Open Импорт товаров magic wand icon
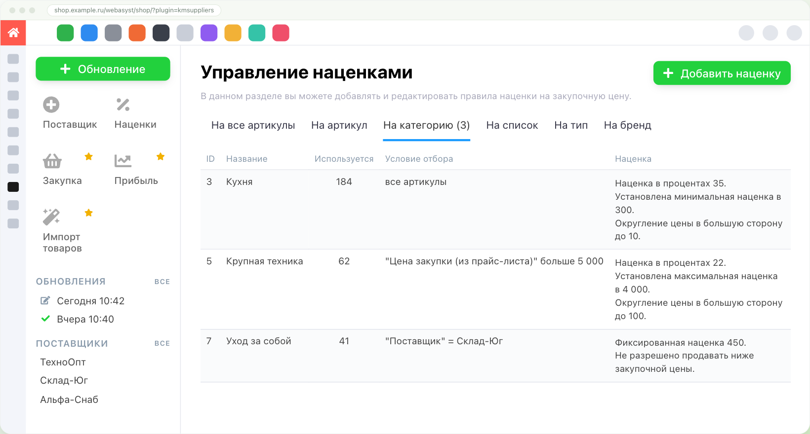The width and height of the screenshot is (810, 434). pyautogui.click(x=51, y=217)
